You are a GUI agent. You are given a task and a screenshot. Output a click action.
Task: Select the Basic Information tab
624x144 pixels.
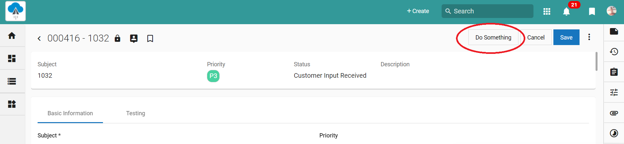[70, 113]
